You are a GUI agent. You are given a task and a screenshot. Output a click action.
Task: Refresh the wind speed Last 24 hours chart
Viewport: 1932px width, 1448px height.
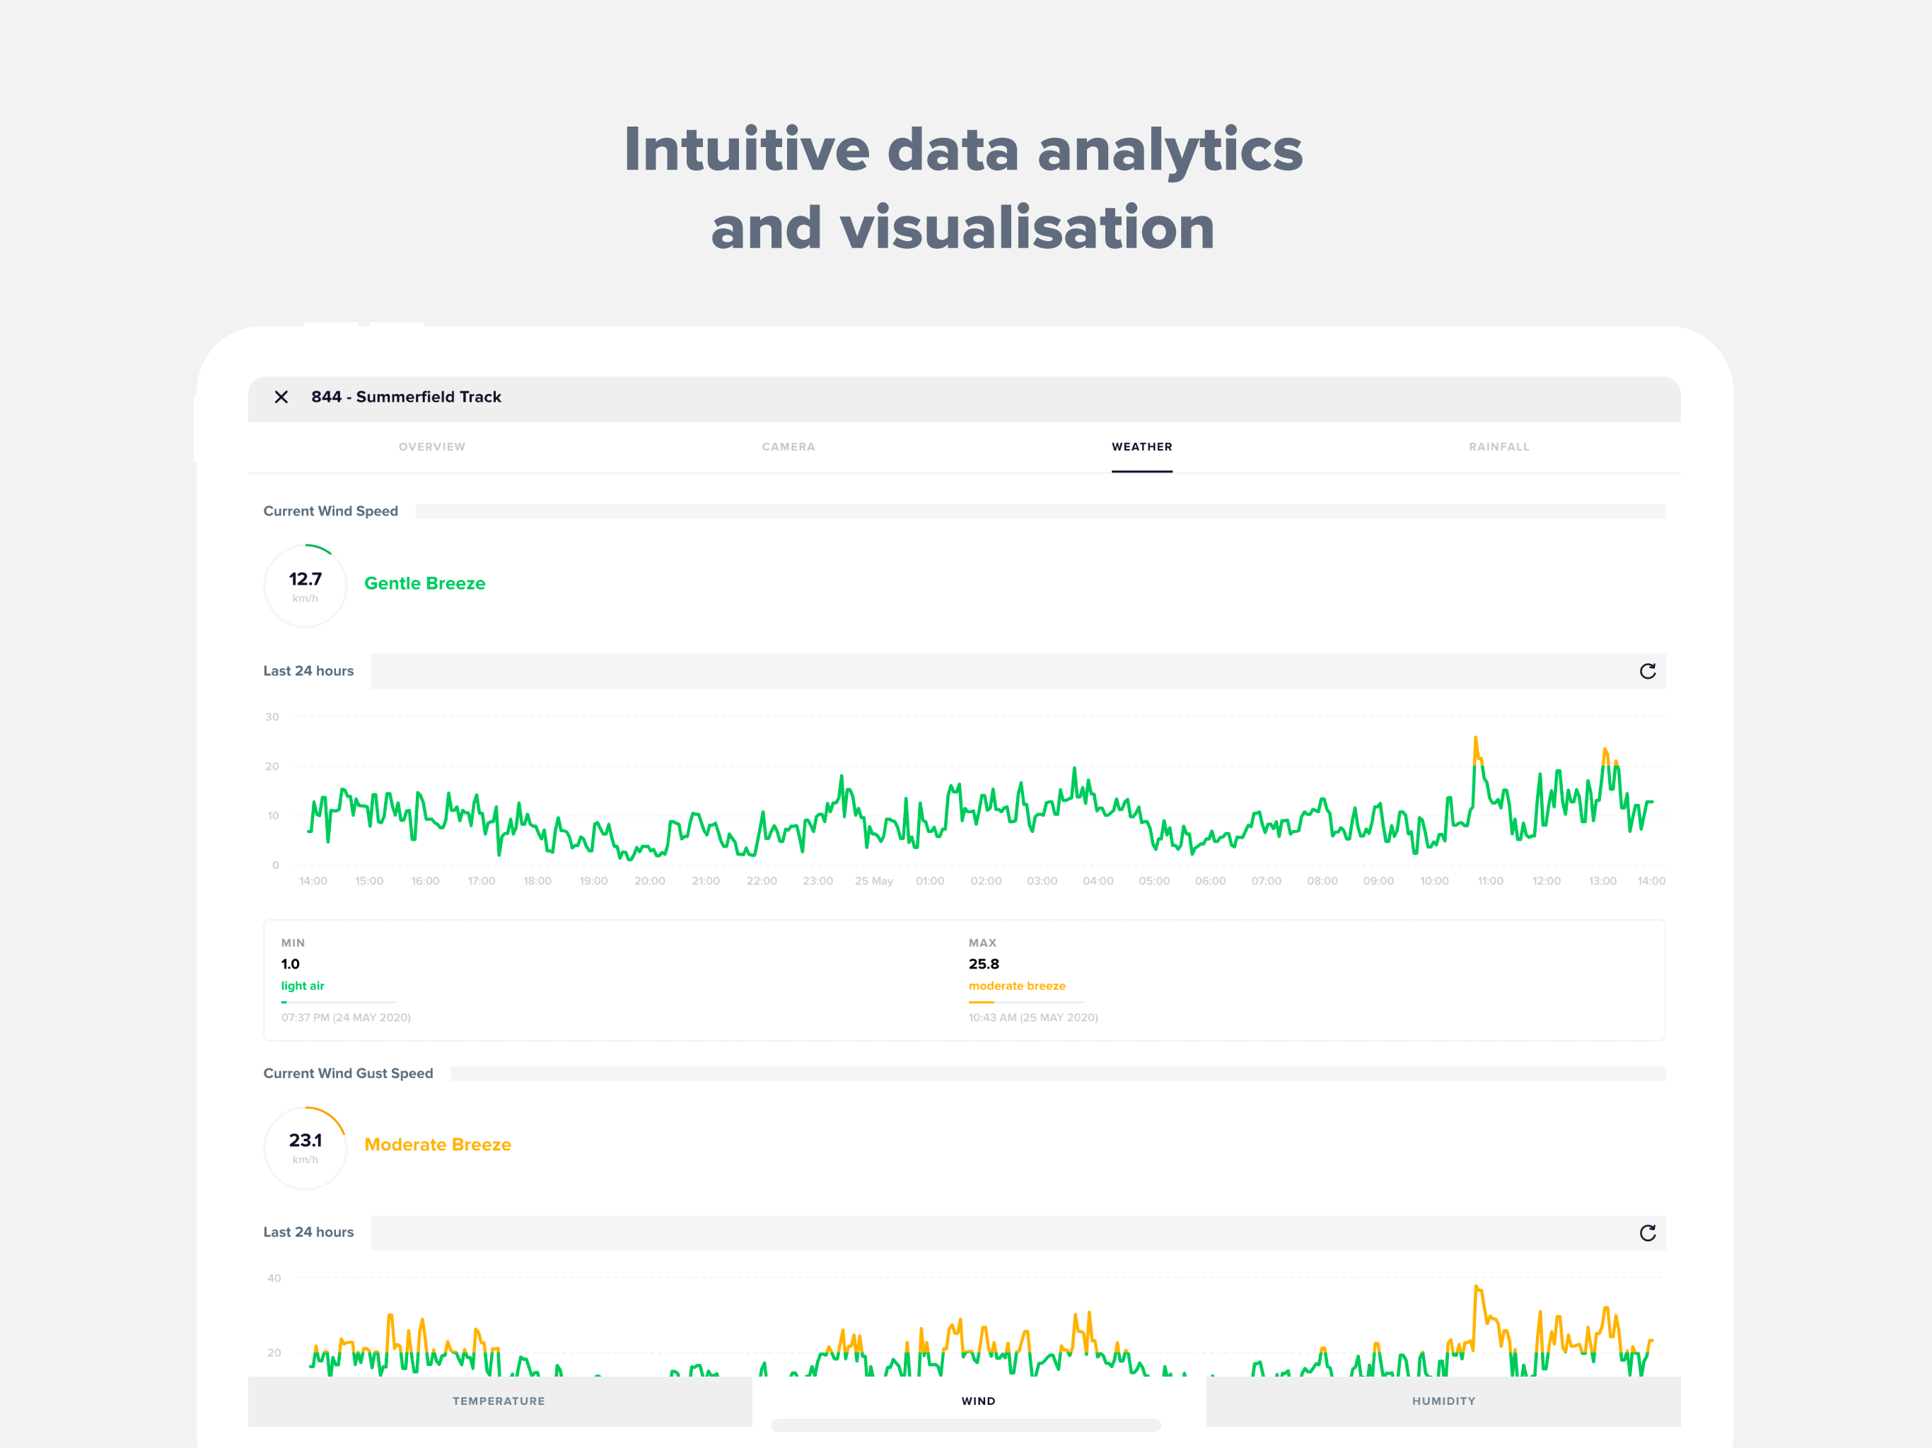pyautogui.click(x=1647, y=671)
